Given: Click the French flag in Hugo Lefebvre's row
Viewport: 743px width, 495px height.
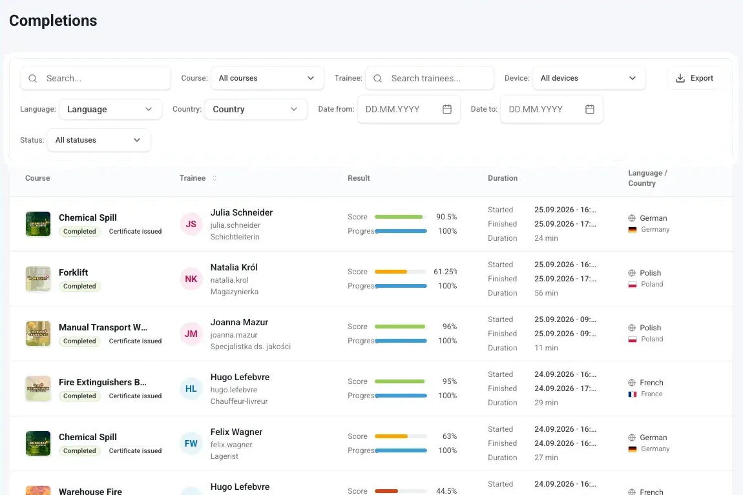Looking at the screenshot, I should click(x=632, y=394).
